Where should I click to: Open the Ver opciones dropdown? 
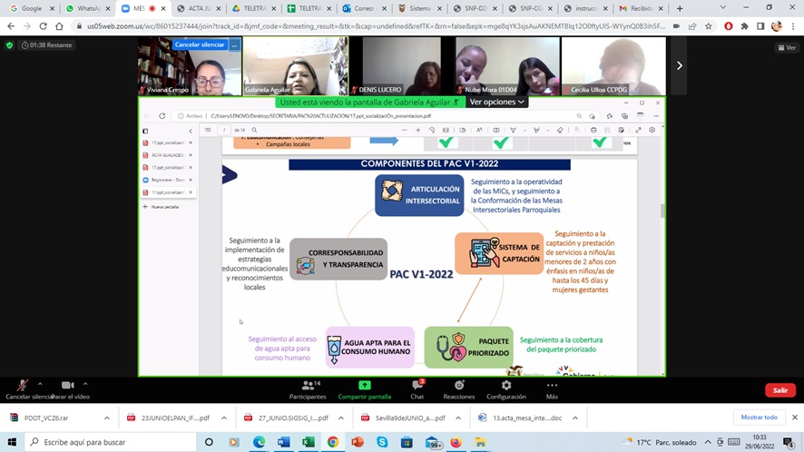point(496,103)
